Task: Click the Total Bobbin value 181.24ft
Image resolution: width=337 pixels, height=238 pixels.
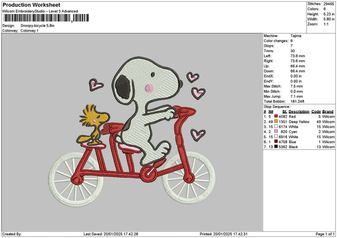Action: (298, 102)
